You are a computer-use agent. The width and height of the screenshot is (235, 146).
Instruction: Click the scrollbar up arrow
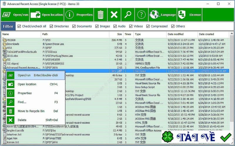click(x=232, y=34)
